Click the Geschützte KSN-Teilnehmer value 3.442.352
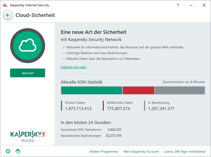Image resolution: width=211 pixels, height=157 pixels. [115, 130]
